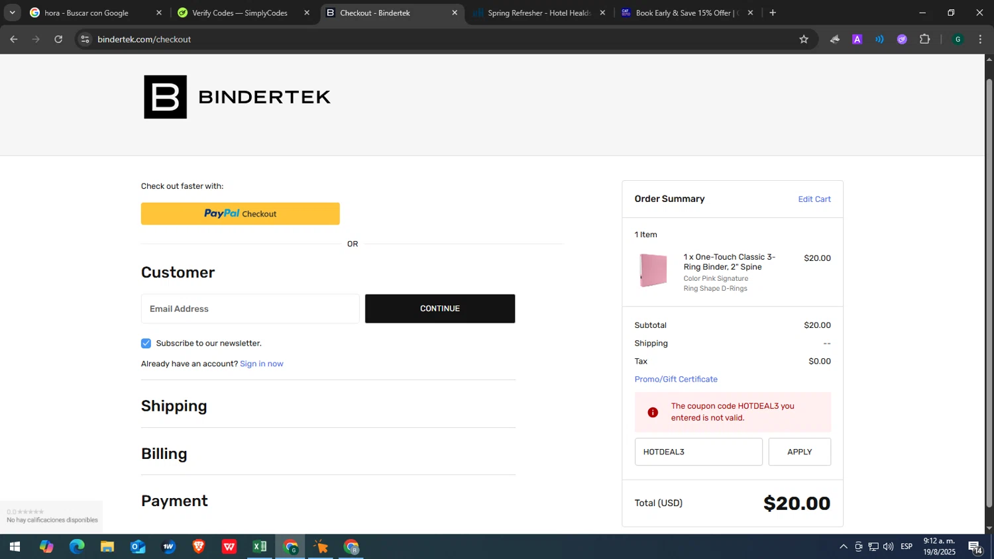Viewport: 994px width, 559px height.
Task: Click the red coupon error info icon
Action: 653,412
